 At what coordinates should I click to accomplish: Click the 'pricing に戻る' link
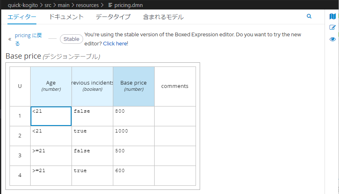click(29, 39)
